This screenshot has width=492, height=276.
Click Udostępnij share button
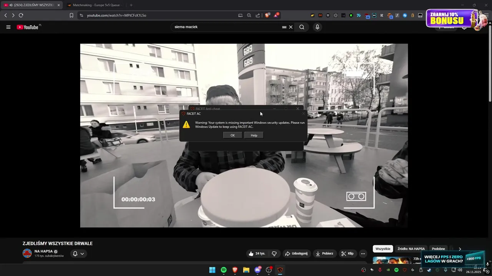pos(296,253)
